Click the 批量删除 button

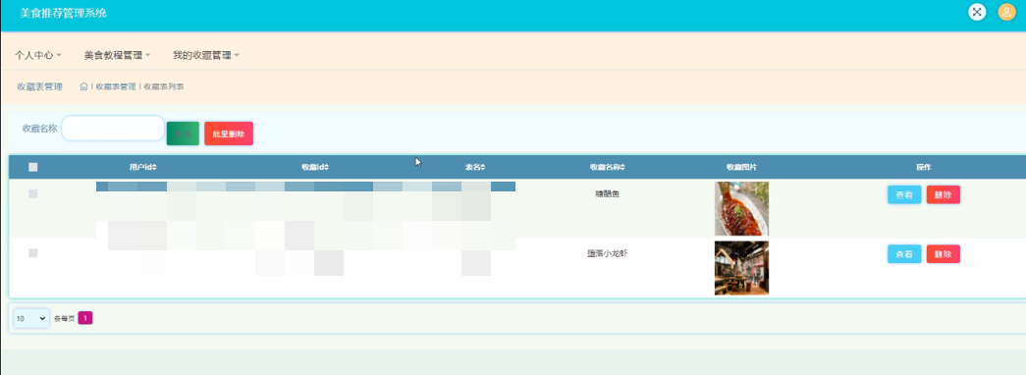[x=229, y=134]
